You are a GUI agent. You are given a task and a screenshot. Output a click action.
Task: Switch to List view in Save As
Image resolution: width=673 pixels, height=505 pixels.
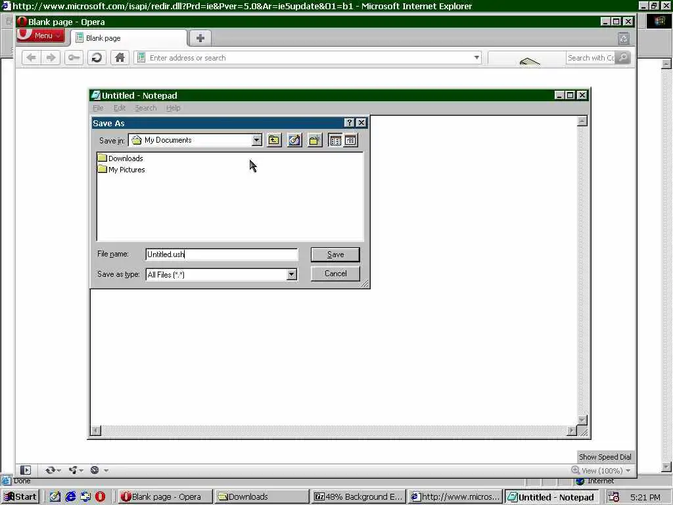click(x=335, y=140)
